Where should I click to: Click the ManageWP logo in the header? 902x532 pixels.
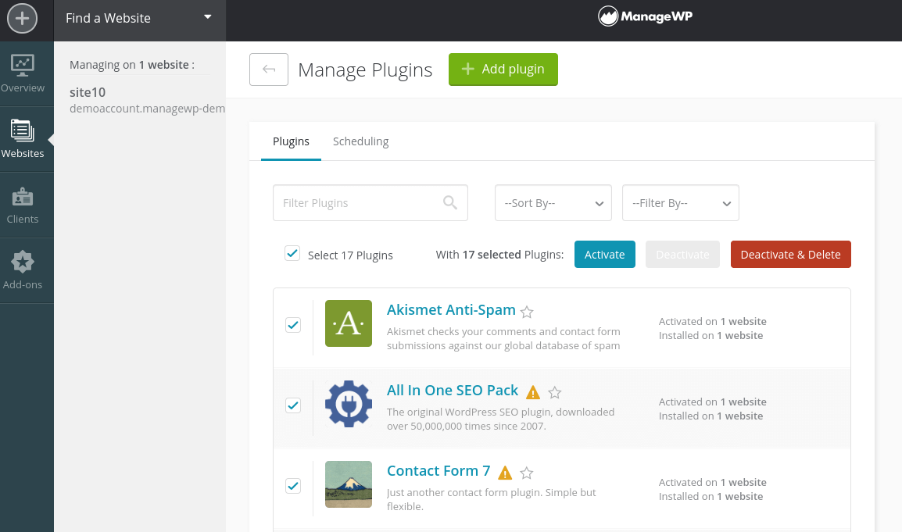click(645, 16)
